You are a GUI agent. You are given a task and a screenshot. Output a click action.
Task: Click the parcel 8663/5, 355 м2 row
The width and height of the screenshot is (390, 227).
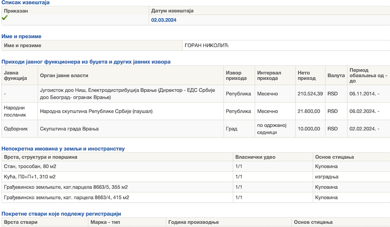click(195, 187)
